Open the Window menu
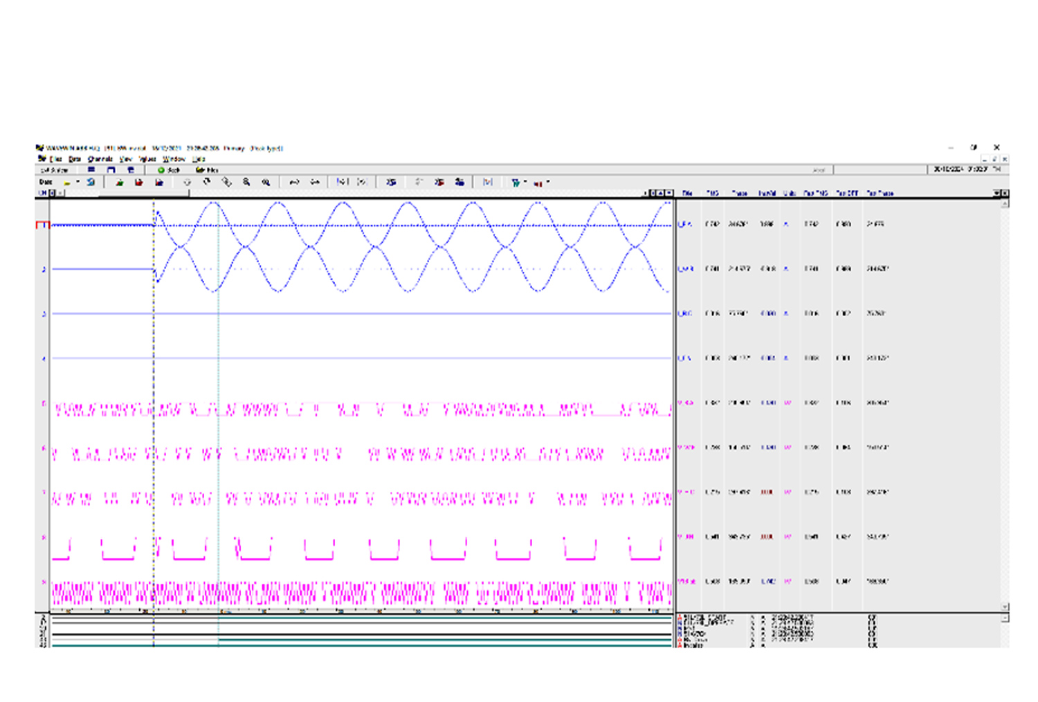The image size is (1038, 702). pos(174,159)
